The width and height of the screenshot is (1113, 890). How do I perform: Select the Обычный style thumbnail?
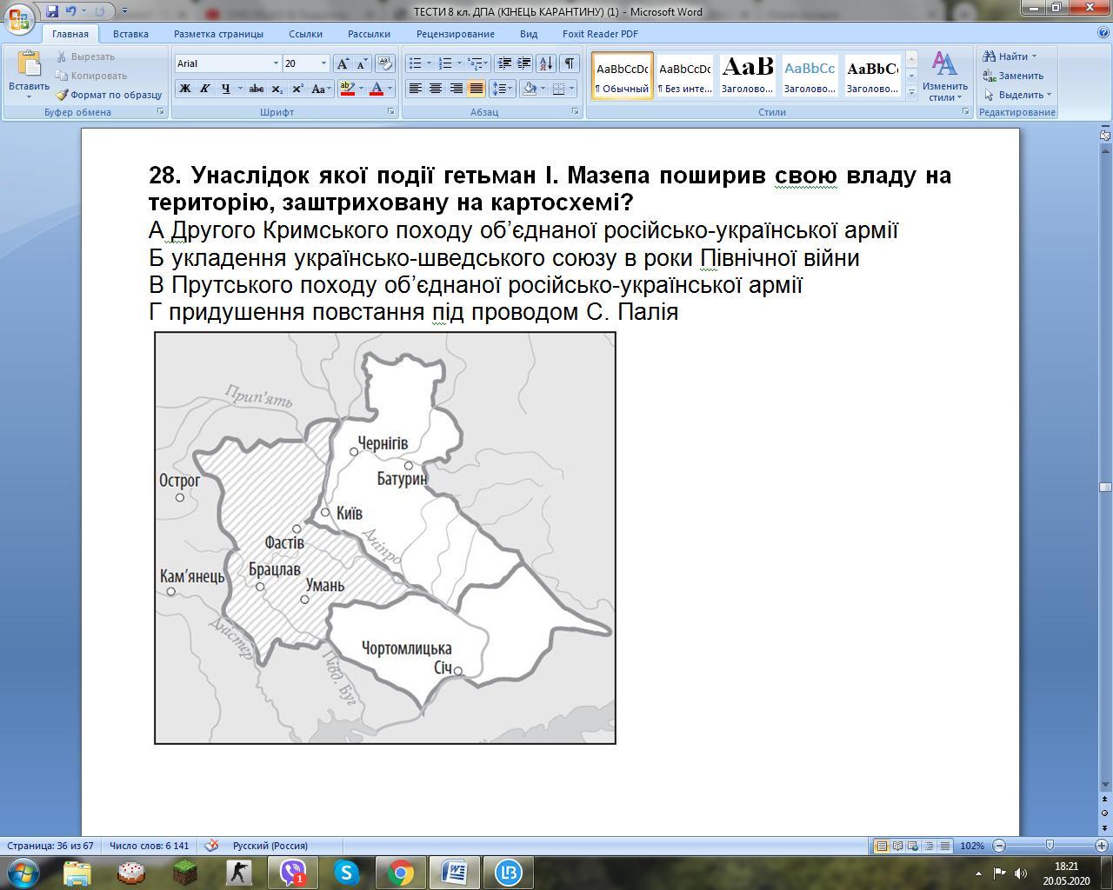pyautogui.click(x=623, y=76)
